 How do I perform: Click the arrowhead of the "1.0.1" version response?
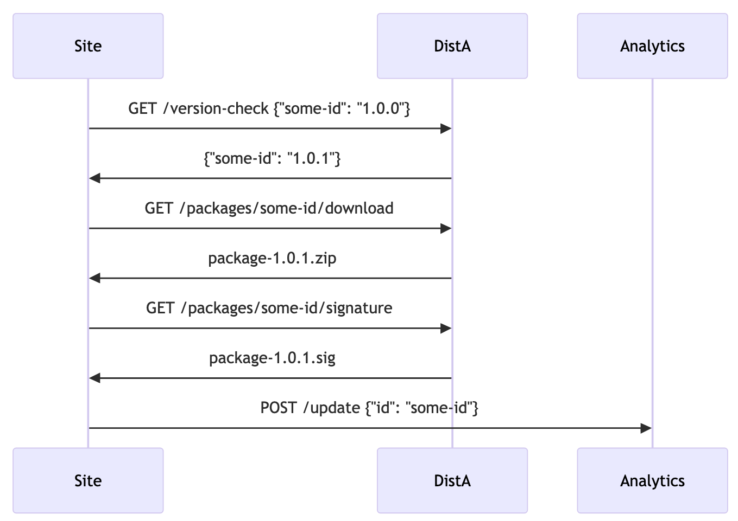click(x=95, y=178)
